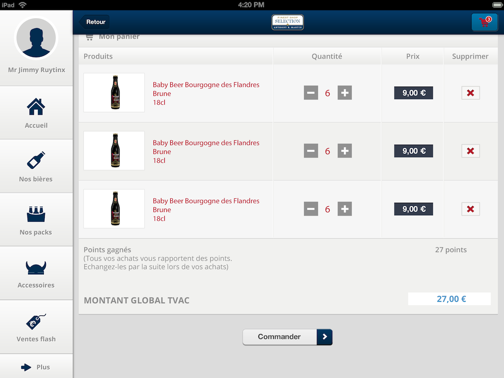
Task: Increase quantity of the first Baby Beer item
Action: (345, 93)
